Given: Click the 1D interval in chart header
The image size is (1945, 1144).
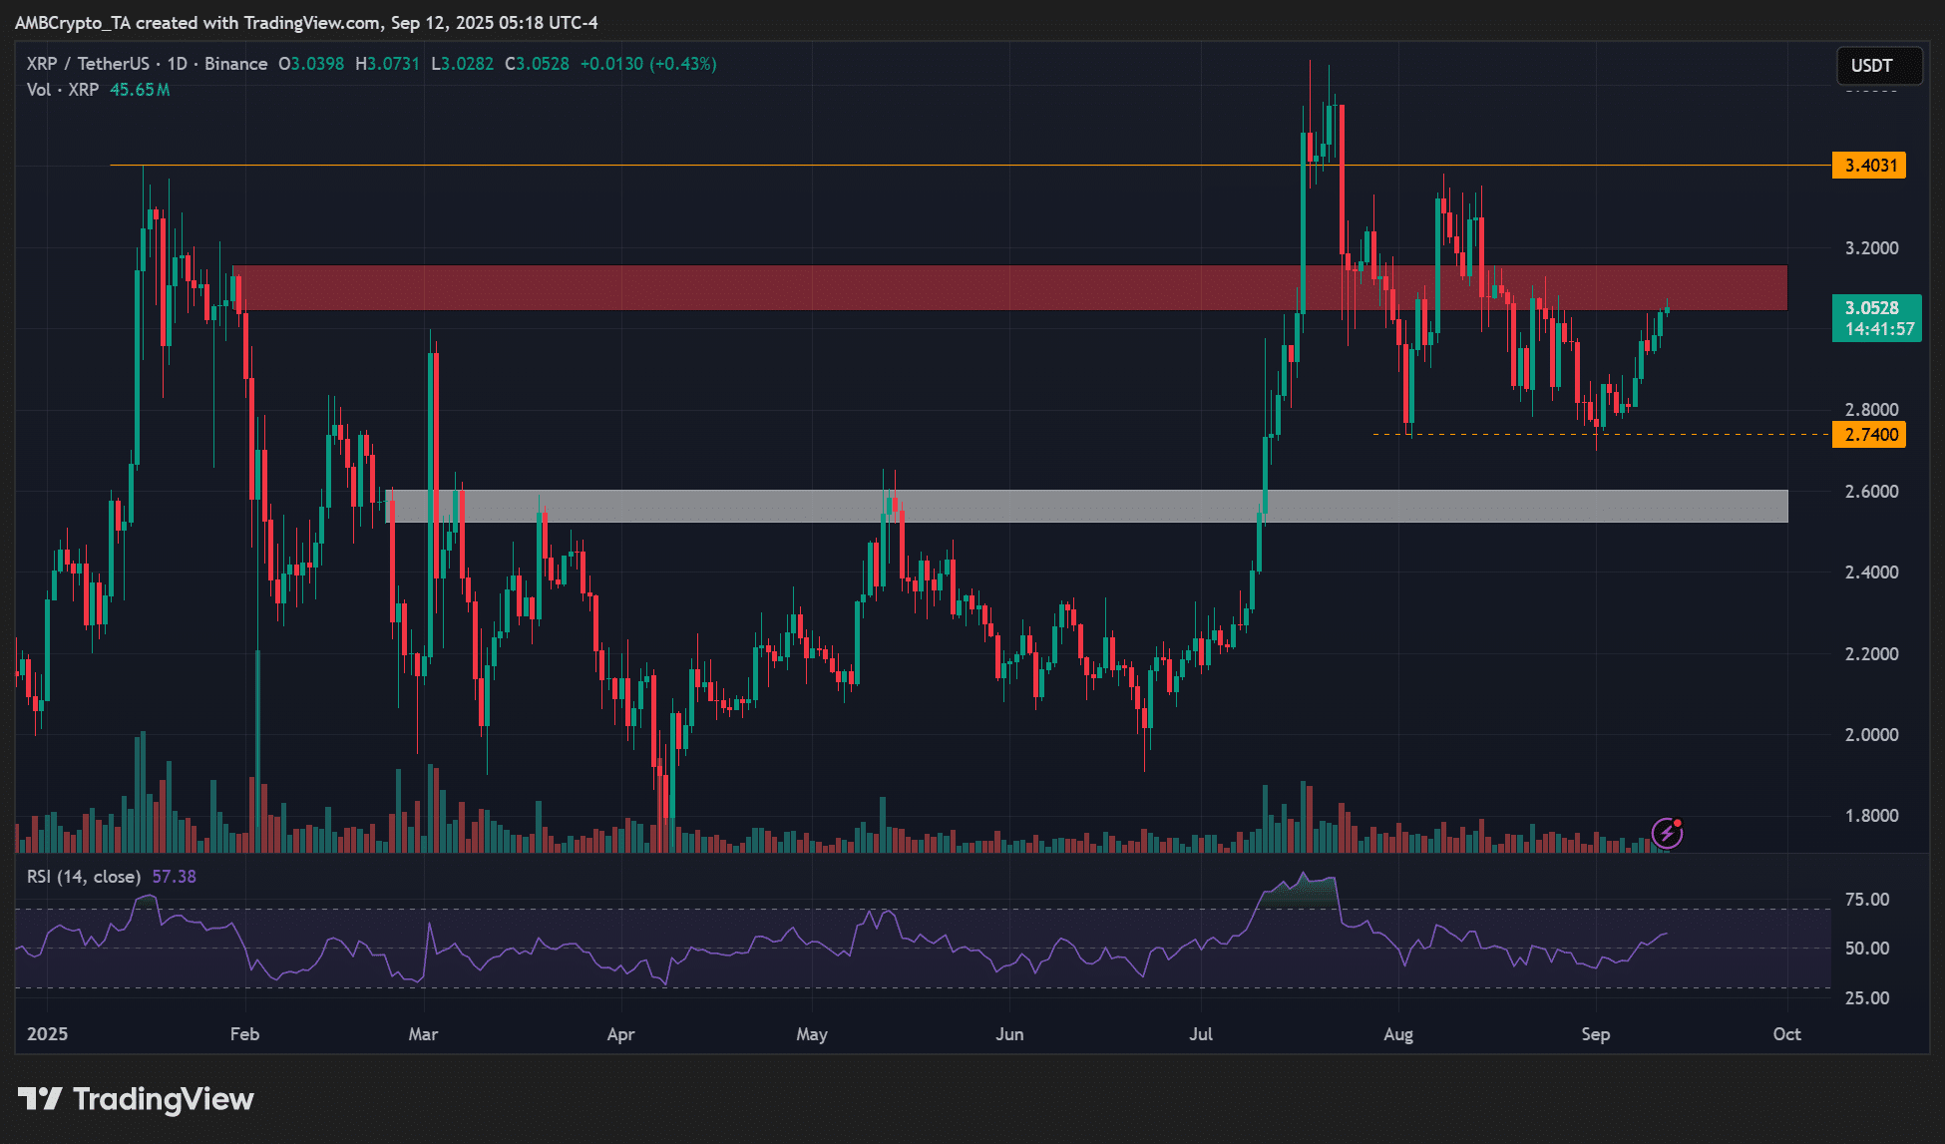Looking at the screenshot, I should (177, 64).
